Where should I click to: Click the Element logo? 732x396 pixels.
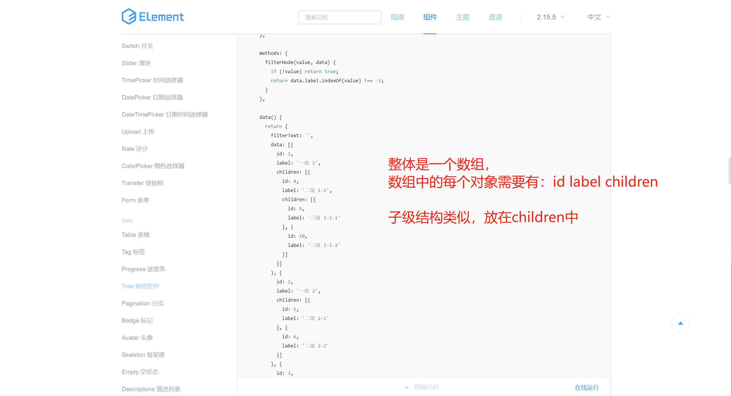(x=153, y=16)
